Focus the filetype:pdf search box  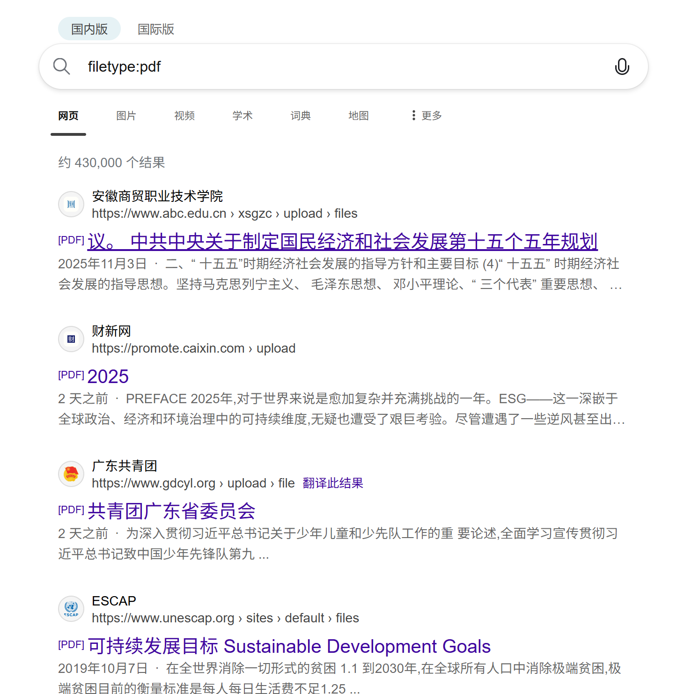[x=344, y=66]
